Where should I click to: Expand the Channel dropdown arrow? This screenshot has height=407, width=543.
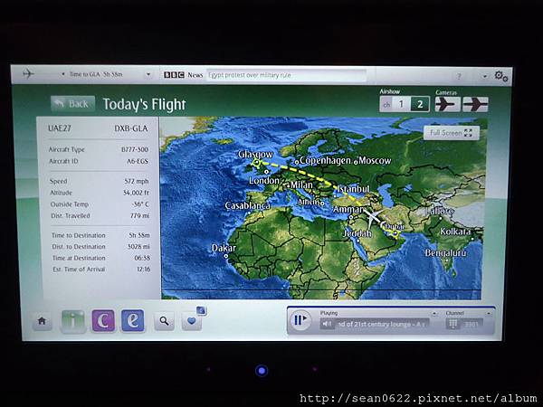point(489,313)
